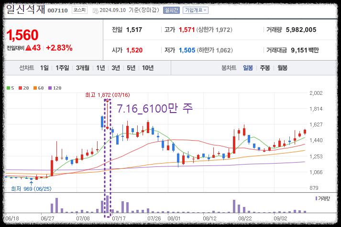
Task: Click the orange 60-day moving average legend swatch
Action: (35, 88)
